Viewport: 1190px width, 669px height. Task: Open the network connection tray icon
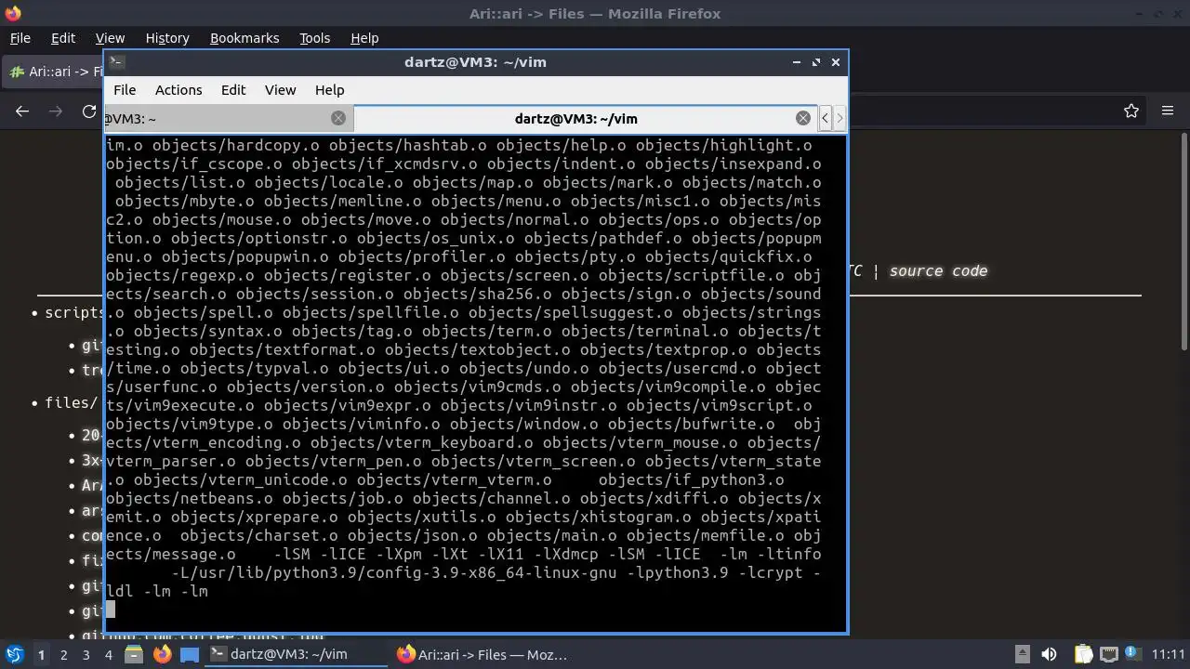(x=1108, y=655)
